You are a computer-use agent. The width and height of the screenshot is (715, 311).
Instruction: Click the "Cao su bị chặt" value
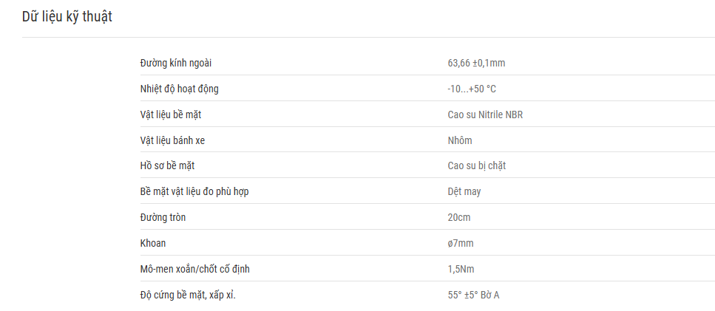(477, 166)
